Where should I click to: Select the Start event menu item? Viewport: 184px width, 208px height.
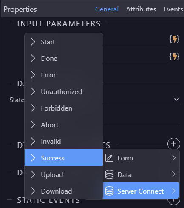click(64, 42)
